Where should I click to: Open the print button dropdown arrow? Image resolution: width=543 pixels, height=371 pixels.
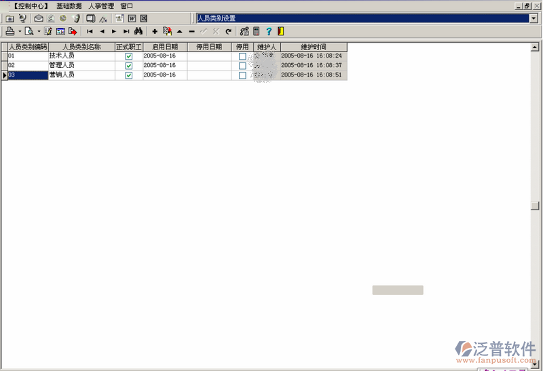[x=20, y=31]
